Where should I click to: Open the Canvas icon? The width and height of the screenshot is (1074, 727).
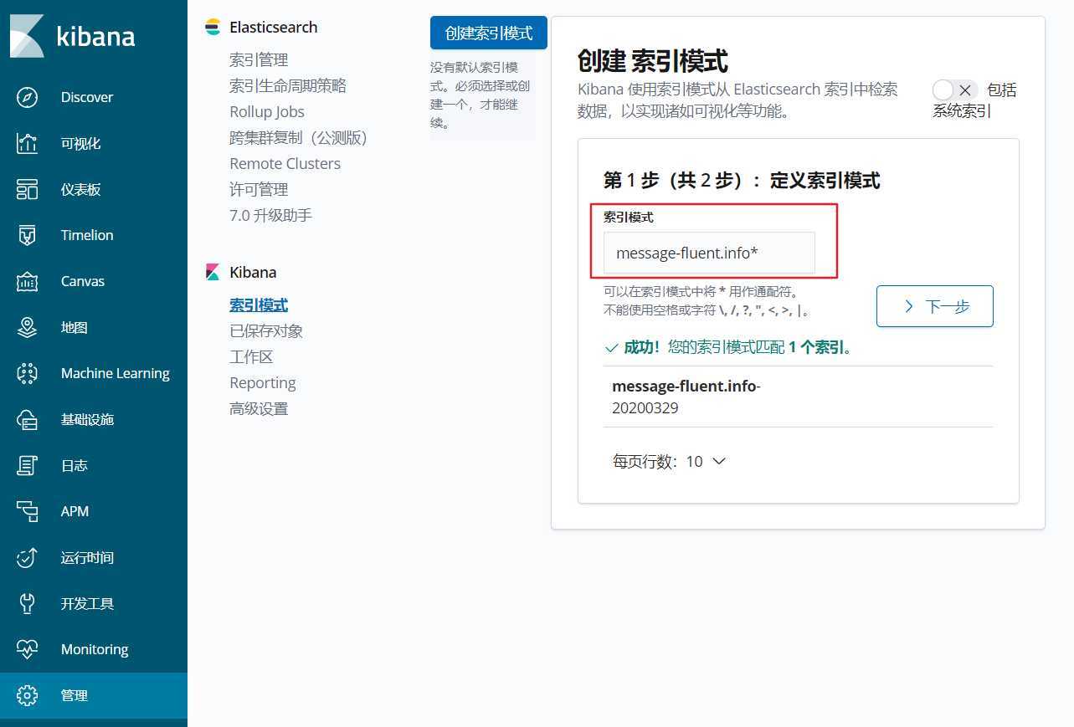click(x=27, y=281)
